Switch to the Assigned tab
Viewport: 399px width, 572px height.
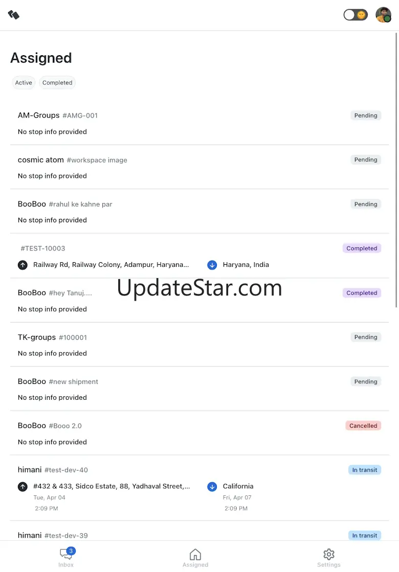tap(195, 558)
